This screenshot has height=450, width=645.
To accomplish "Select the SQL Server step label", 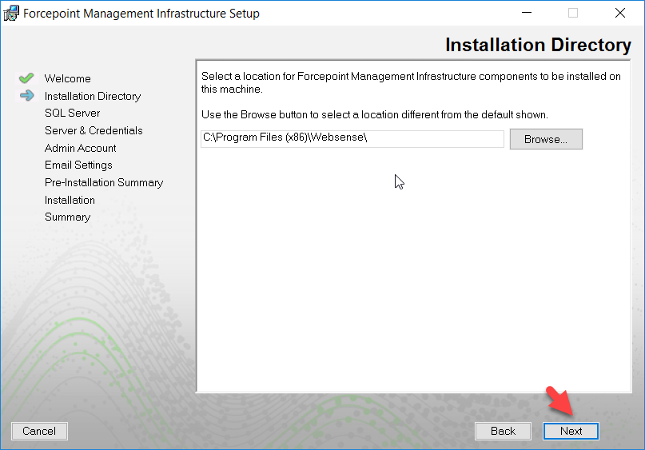I will click(x=73, y=113).
